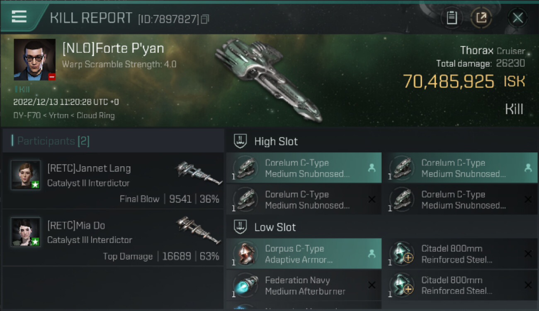
Task: Click the Forte P'yan pilot name
Action: (113, 49)
